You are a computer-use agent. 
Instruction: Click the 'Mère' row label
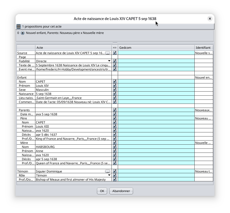24,143
